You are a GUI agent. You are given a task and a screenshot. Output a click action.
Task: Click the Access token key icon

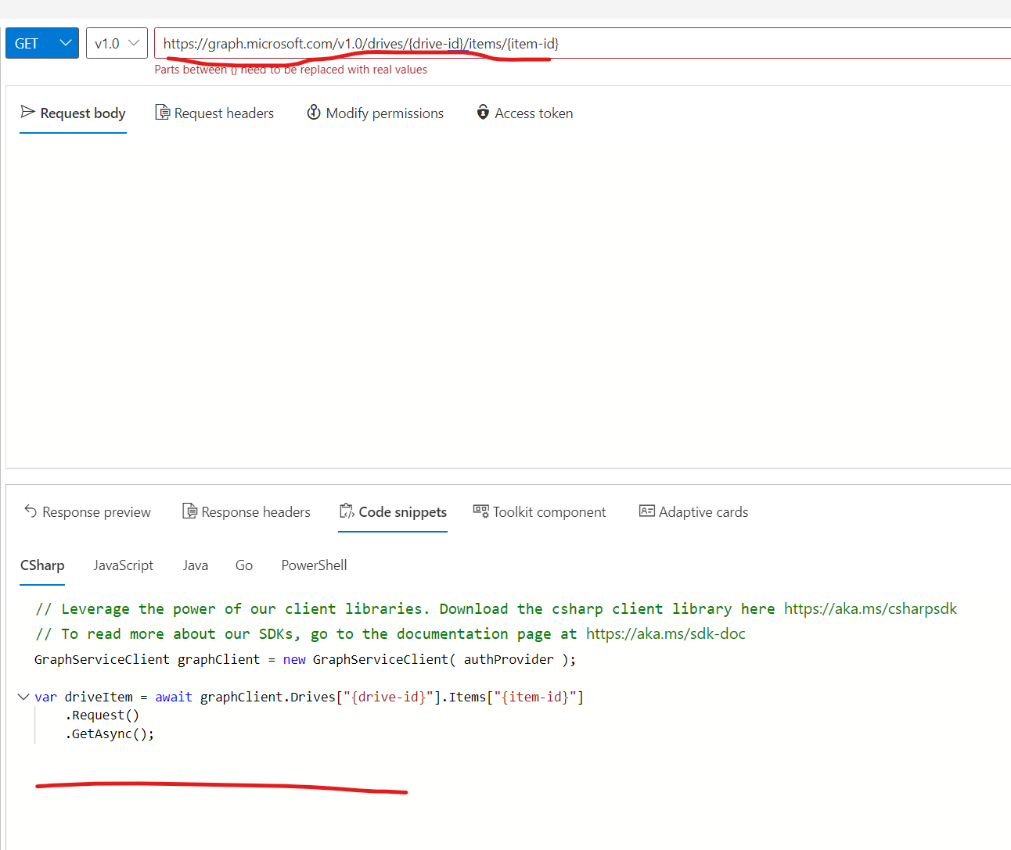click(x=483, y=113)
